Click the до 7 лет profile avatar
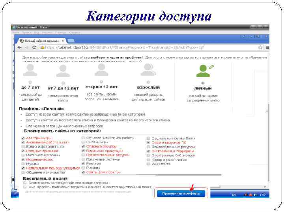The width and height of the screenshot is (284, 213). [30, 70]
